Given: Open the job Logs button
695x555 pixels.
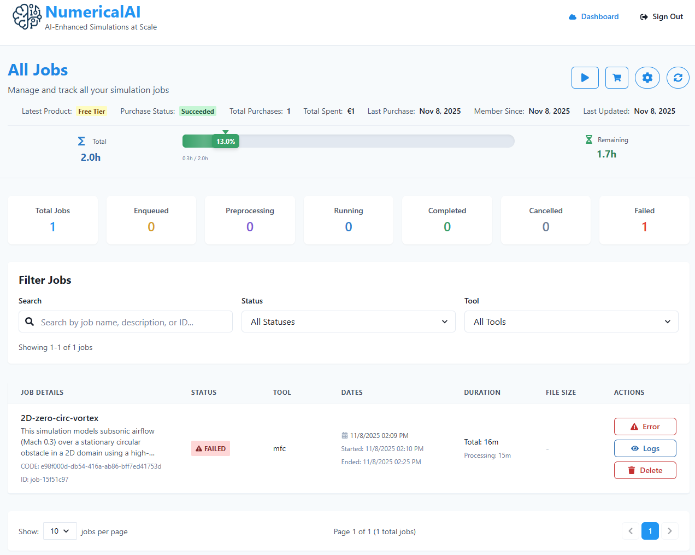Looking at the screenshot, I should [645, 448].
